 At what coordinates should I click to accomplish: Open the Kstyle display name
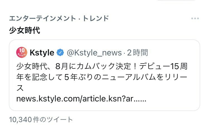point(42,53)
